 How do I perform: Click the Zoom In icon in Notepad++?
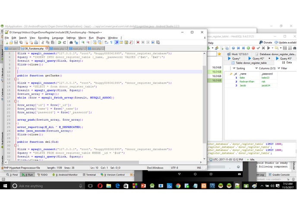coord(83,42)
